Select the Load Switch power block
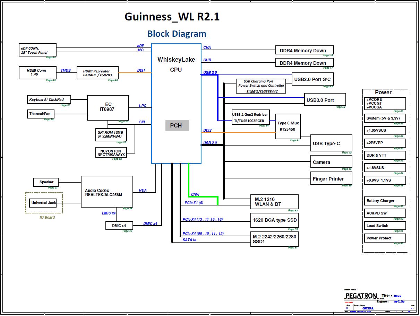The height and width of the screenshot is (316, 420). click(x=385, y=226)
